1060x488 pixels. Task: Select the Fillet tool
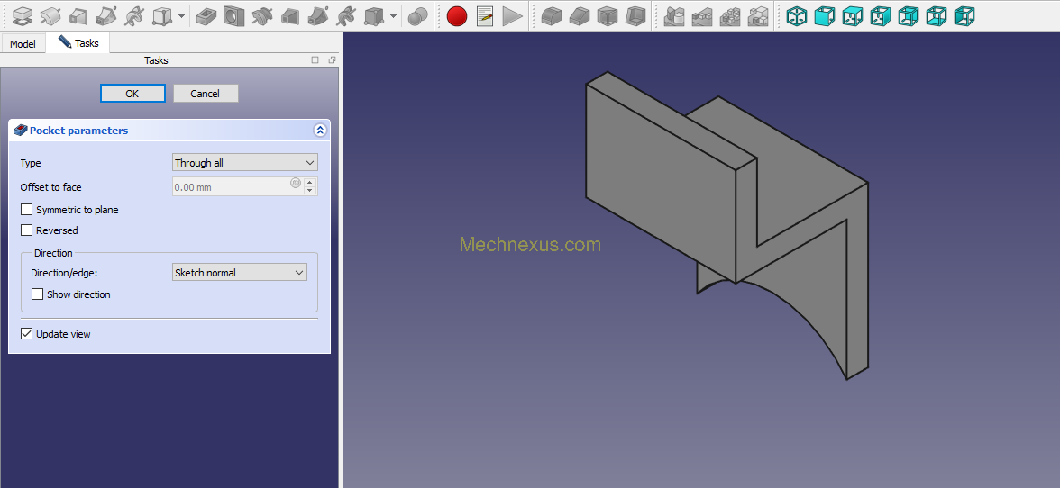click(552, 15)
